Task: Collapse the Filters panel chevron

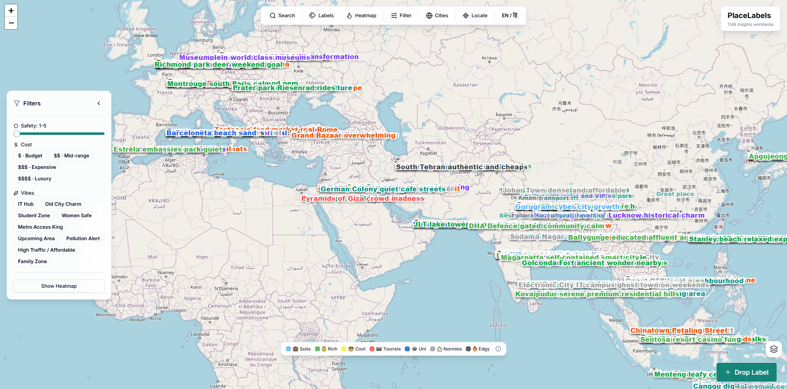Action: 99,103
